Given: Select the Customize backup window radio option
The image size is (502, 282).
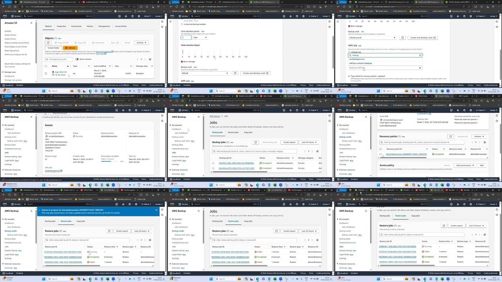Looking at the screenshot, I should [182, 24].
